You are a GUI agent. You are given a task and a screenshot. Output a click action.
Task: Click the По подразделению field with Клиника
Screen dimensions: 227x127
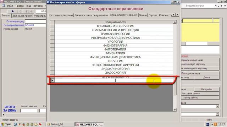click(35, 25)
